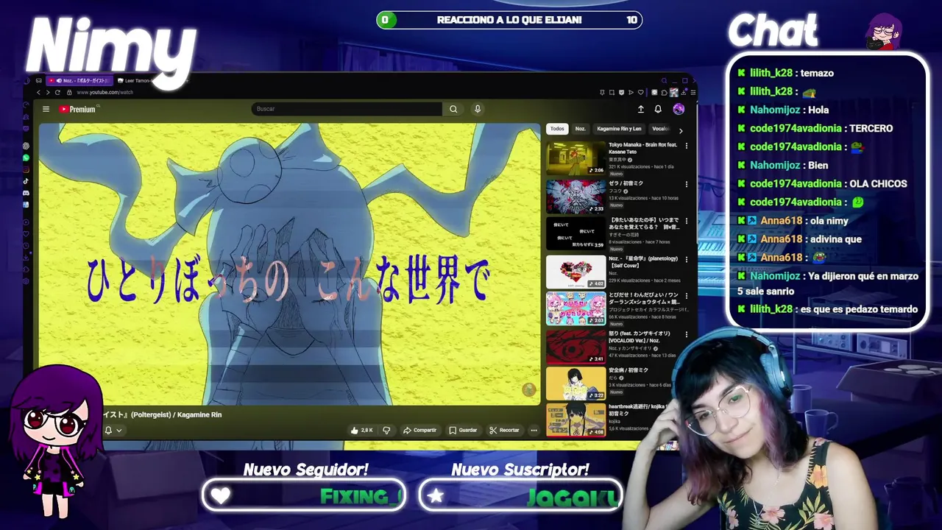Open the YouTube hamburger guide menu
This screenshot has height=530, width=942.
point(46,109)
